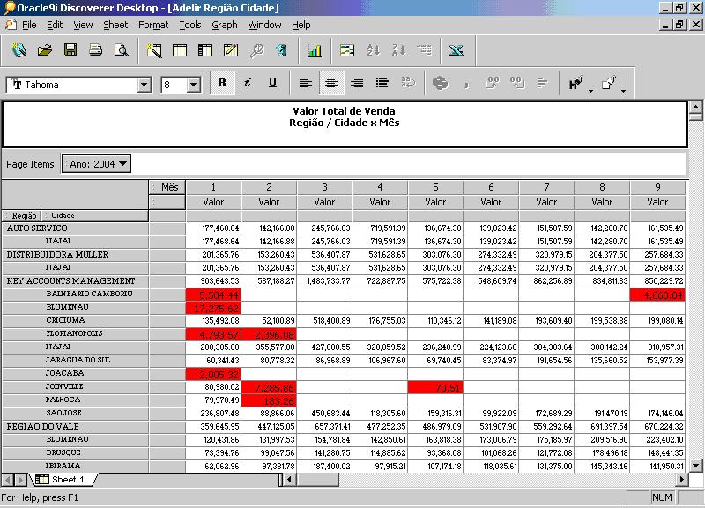Expand the Ano: 2004 page item dropdown
The width and height of the screenshot is (705, 508).
pos(123,164)
